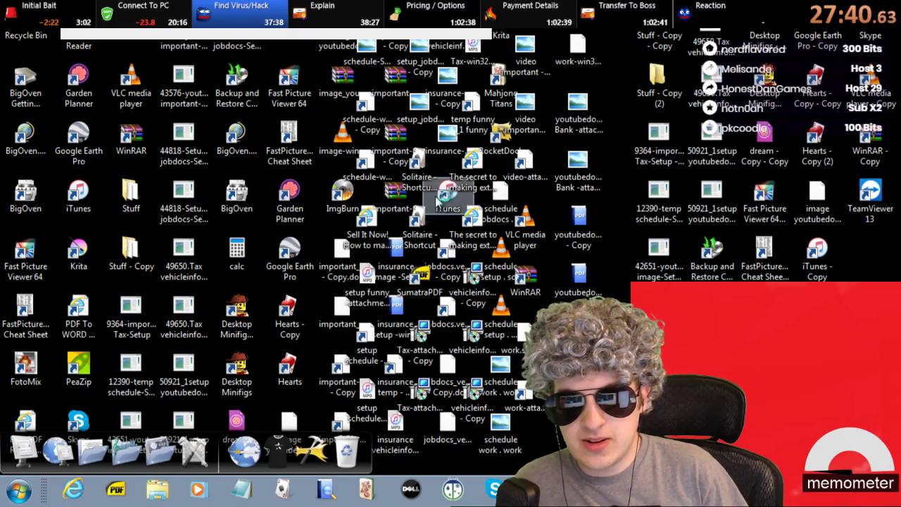Select the Explain split tab
The width and height of the screenshot is (901, 507).
click(x=336, y=13)
